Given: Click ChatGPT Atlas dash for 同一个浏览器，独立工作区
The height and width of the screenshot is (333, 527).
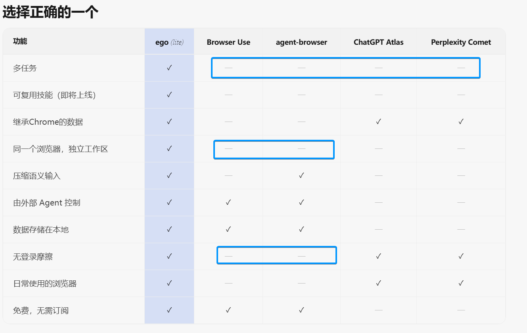Looking at the screenshot, I should [x=378, y=149].
